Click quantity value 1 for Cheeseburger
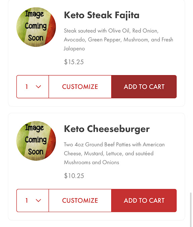193x227 pixels. click(26, 201)
